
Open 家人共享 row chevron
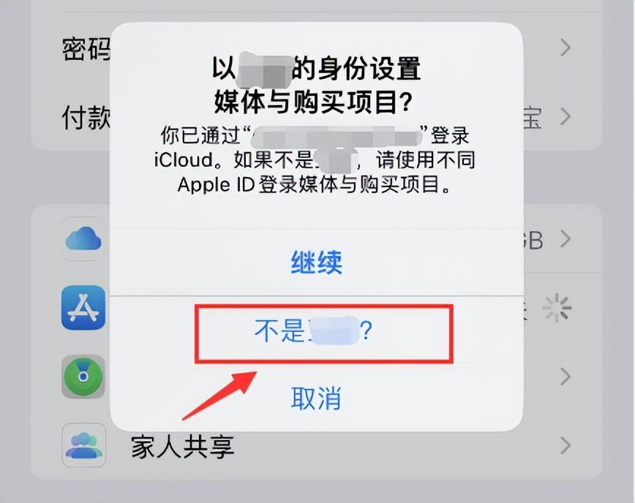click(x=566, y=445)
